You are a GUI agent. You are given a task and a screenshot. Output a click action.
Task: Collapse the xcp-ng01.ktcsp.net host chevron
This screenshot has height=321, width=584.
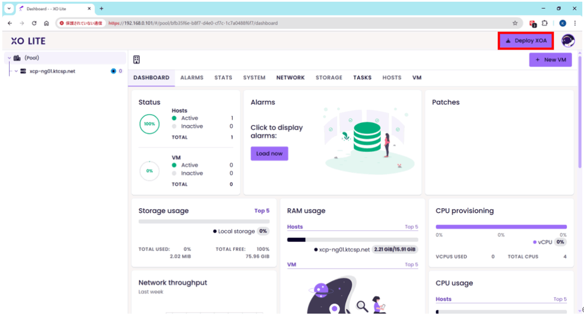[16, 71]
